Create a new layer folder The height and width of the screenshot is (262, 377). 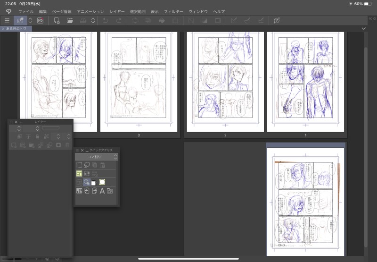[32, 145]
